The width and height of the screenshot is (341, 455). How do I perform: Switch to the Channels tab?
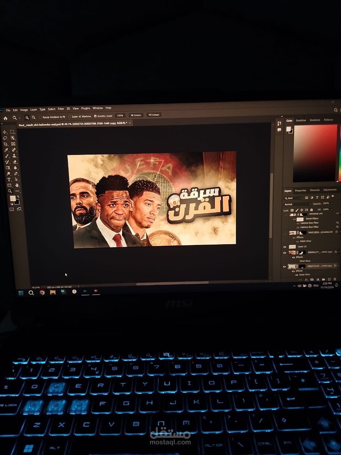tap(315, 190)
